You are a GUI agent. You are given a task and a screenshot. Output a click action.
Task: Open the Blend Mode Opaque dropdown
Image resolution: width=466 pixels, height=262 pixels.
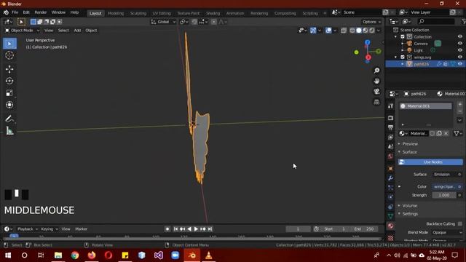[x=447, y=232]
